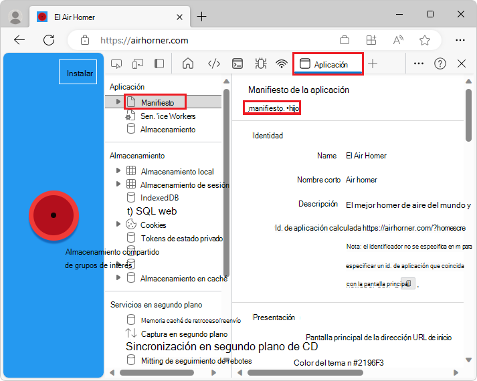Go back with browser back arrow

point(19,40)
